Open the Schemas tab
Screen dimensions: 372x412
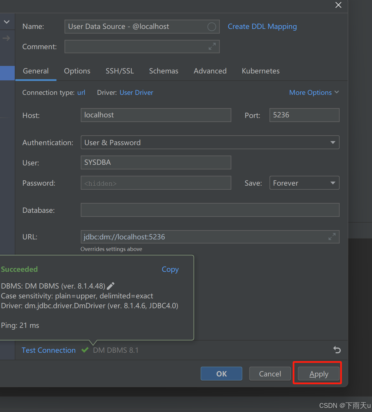(164, 71)
